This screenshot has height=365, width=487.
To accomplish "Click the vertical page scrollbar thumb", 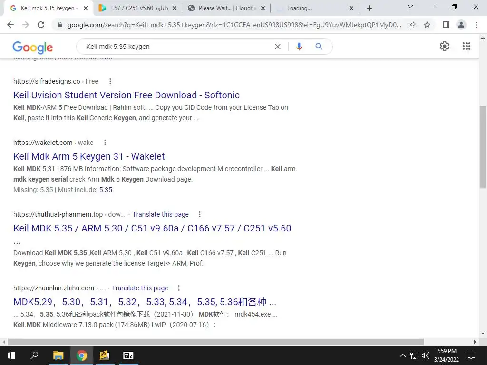I will (483, 147).
